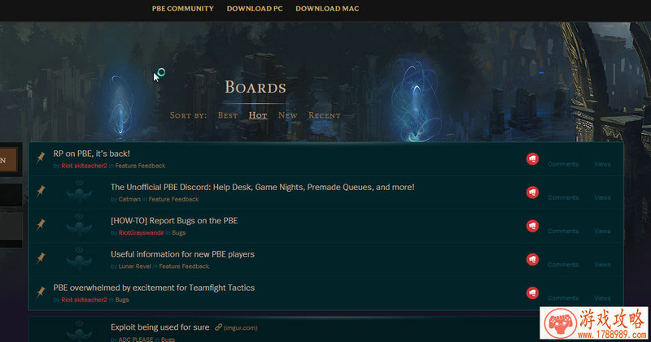Open the Download Mac link

point(327,8)
